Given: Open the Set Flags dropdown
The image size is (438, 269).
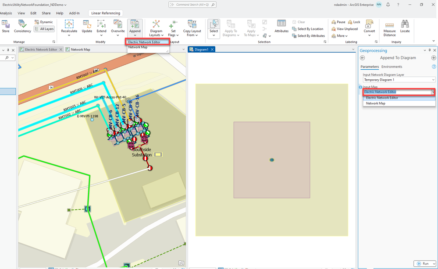Looking at the screenshot, I should point(173,28).
